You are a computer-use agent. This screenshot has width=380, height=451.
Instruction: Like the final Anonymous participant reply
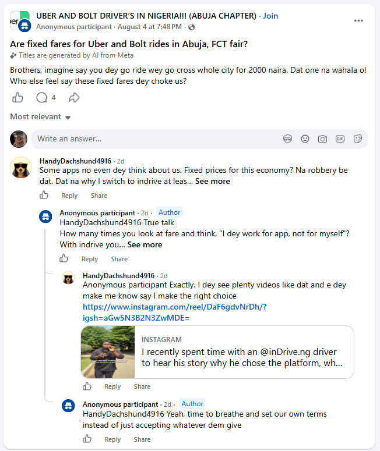tap(87, 439)
